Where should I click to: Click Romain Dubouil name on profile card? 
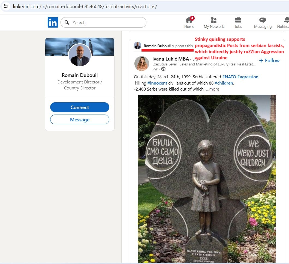tap(80, 75)
